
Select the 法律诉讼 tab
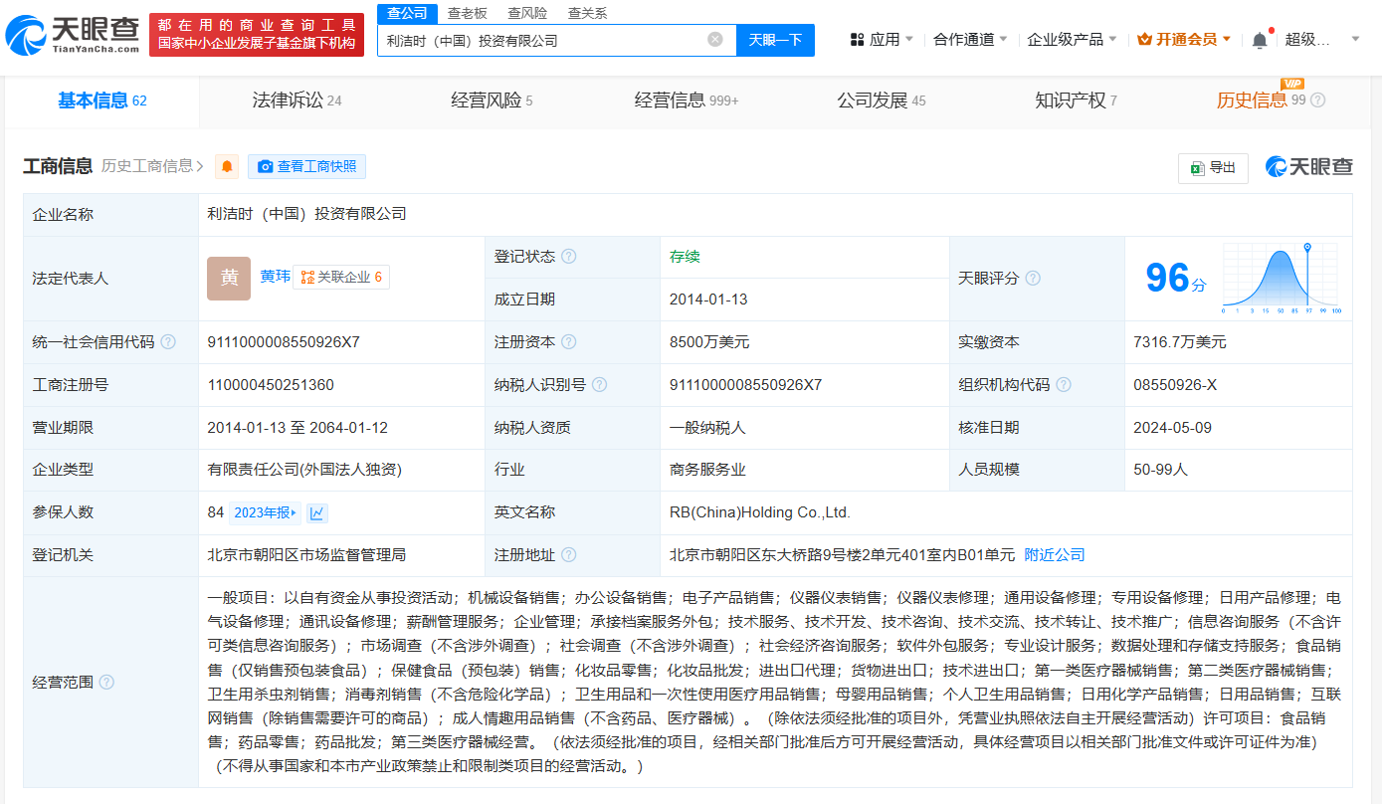(x=296, y=100)
